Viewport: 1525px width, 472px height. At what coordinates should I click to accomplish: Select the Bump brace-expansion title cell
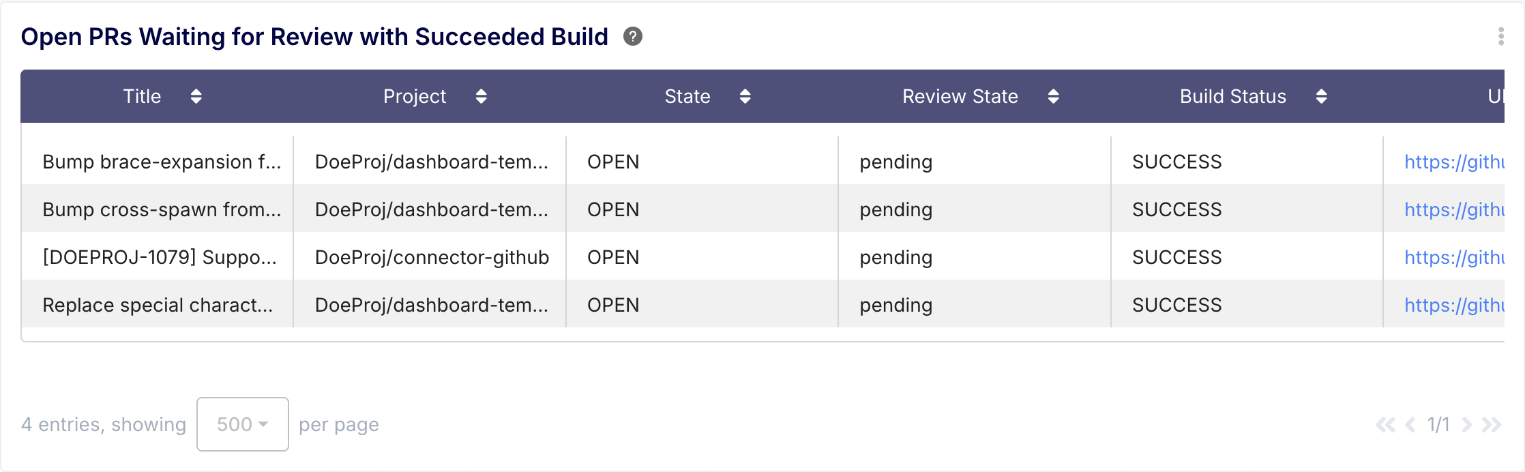pos(162,162)
